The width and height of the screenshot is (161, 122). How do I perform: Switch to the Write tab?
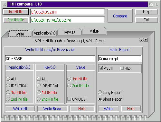pos(20,34)
